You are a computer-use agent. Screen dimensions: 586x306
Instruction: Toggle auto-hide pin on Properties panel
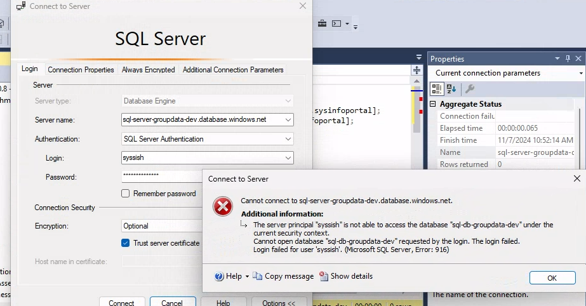click(x=568, y=58)
